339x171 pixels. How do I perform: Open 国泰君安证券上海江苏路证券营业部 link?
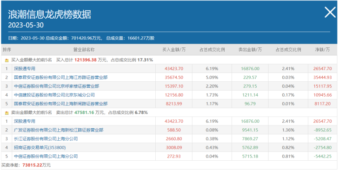(61, 77)
